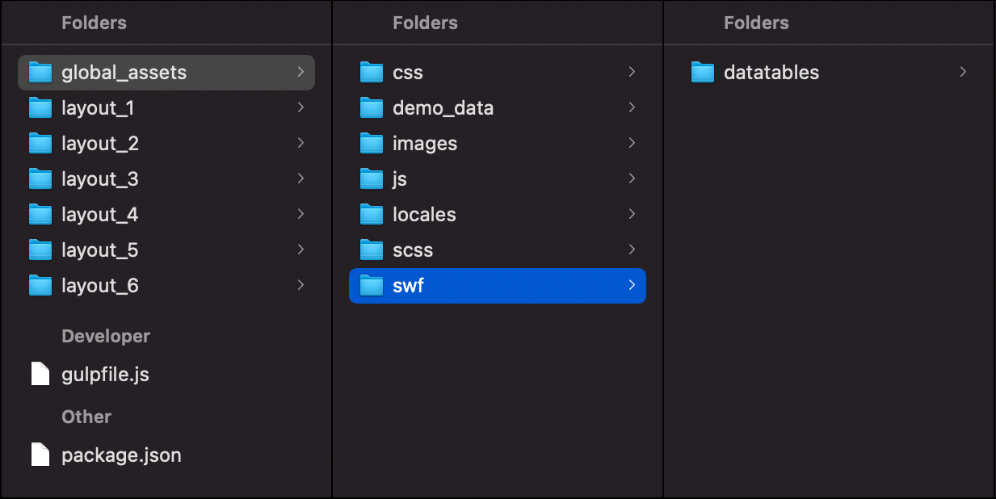
Task: Click the package.json file icon
Action: (40, 455)
